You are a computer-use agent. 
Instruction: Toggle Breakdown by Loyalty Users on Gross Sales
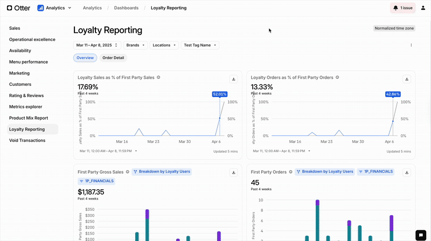162,172
